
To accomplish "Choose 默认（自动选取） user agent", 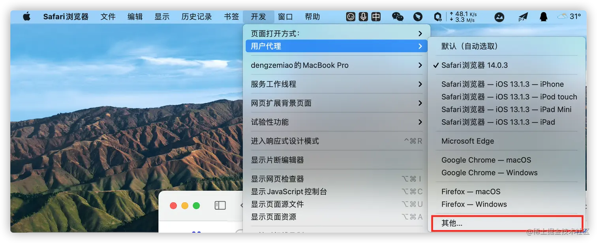I will click(x=507, y=46).
